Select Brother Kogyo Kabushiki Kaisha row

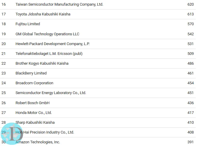[x=98, y=64]
